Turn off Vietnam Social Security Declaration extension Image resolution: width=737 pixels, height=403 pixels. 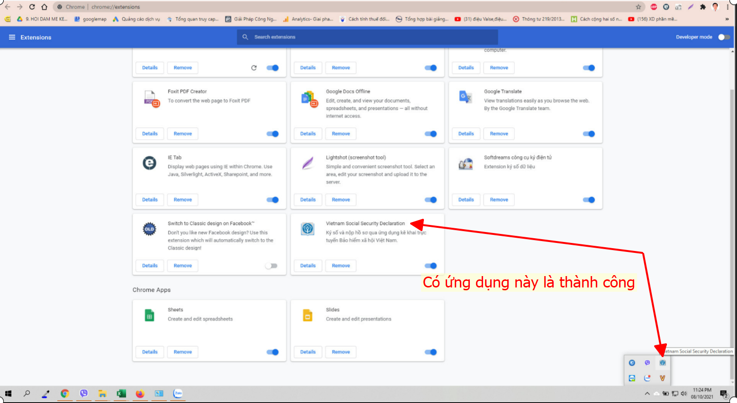431,266
